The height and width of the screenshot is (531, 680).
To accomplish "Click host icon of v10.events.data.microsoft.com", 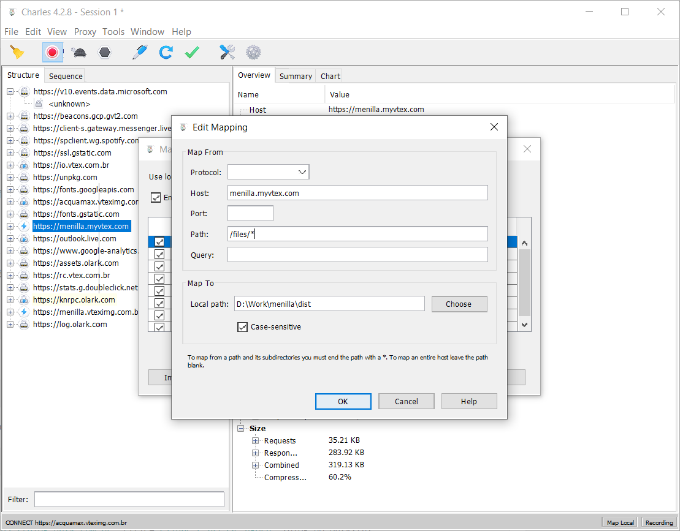I will click(x=25, y=91).
